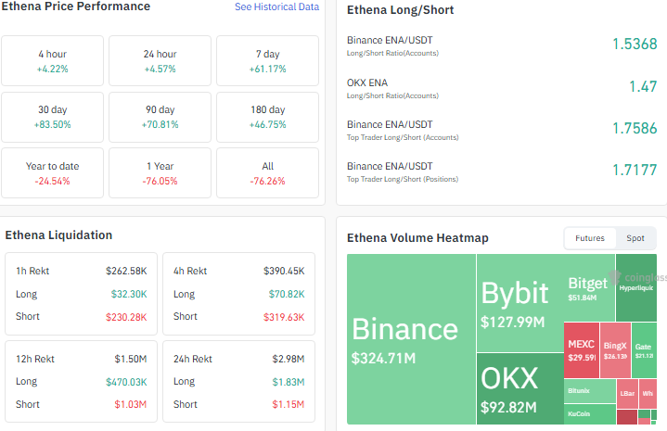Click the Bitunix heatmap tile
The image size is (667, 431).
590,391
